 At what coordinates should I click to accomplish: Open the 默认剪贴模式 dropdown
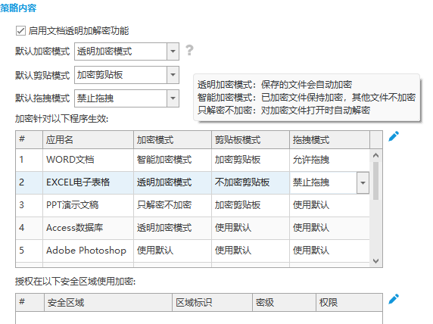click(x=173, y=75)
